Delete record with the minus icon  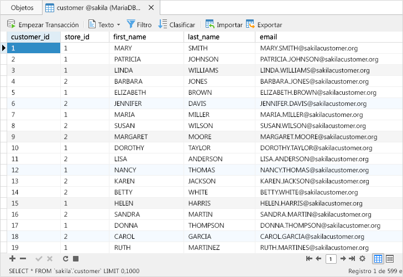(23, 259)
